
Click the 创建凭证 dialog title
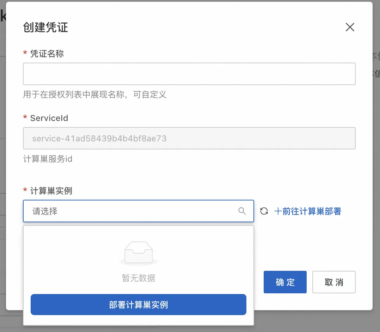(x=45, y=27)
